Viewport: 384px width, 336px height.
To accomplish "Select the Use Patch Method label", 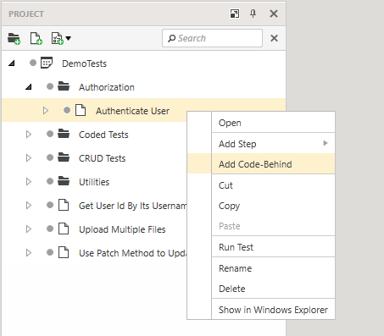I will [x=132, y=253].
